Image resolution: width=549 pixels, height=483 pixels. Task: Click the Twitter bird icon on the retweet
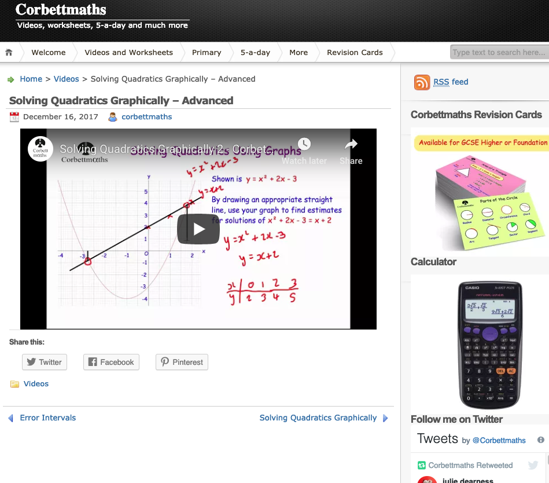click(x=533, y=465)
